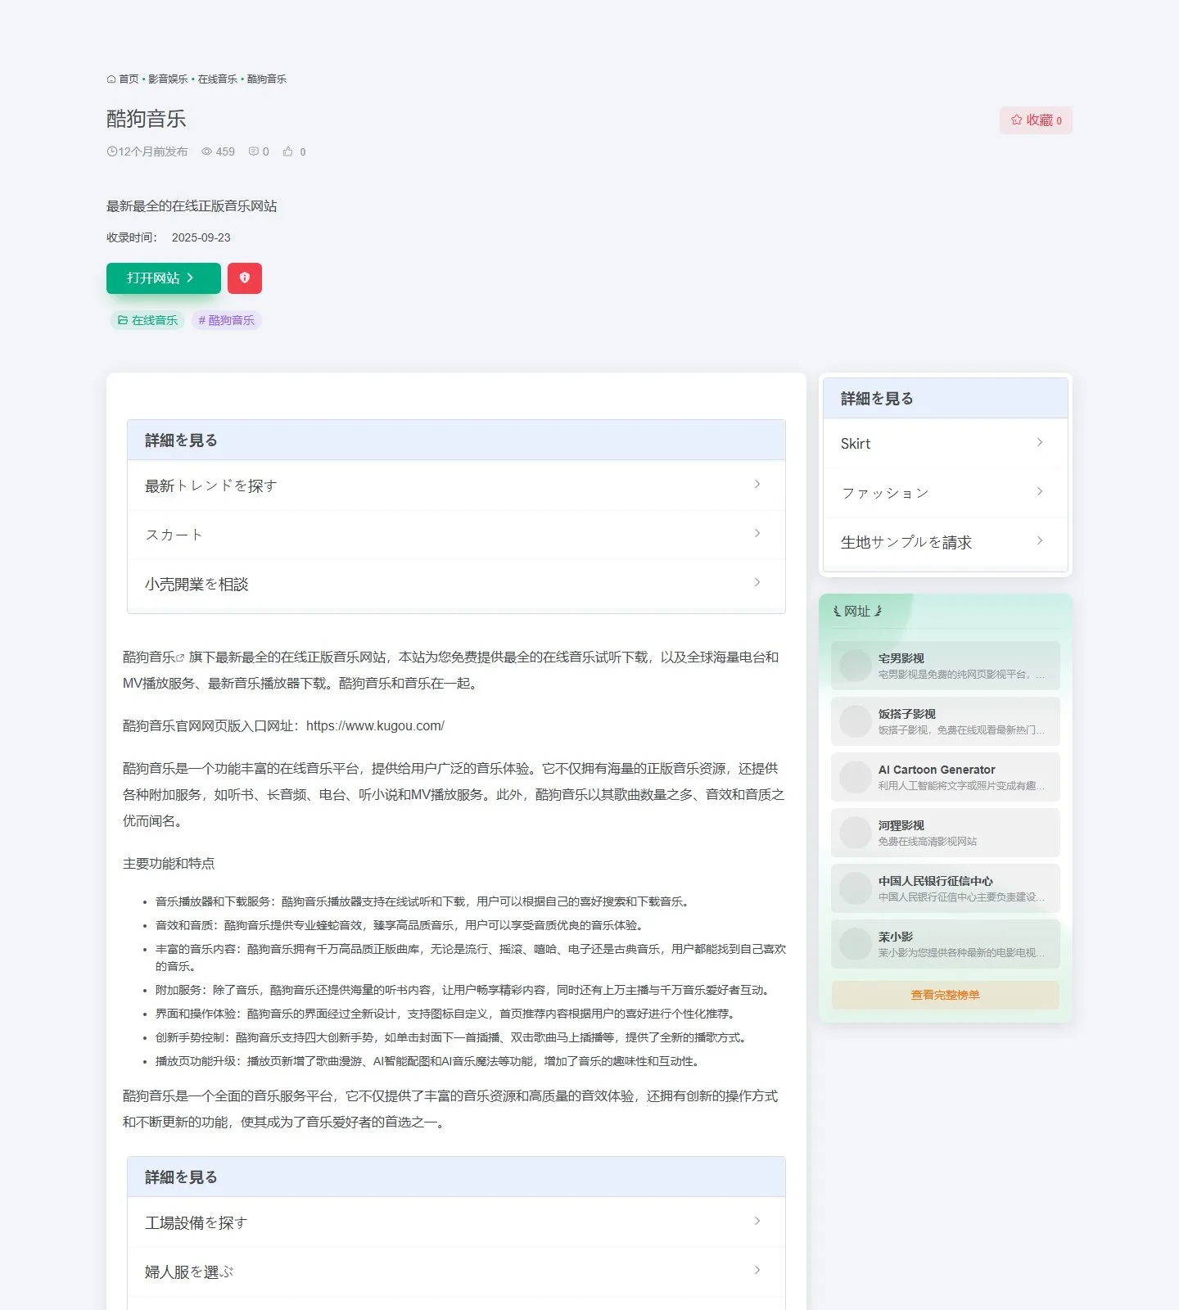The width and height of the screenshot is (1179, 1310).
Task: Click the 收藏 favorite button
Action: [1036, 120]
